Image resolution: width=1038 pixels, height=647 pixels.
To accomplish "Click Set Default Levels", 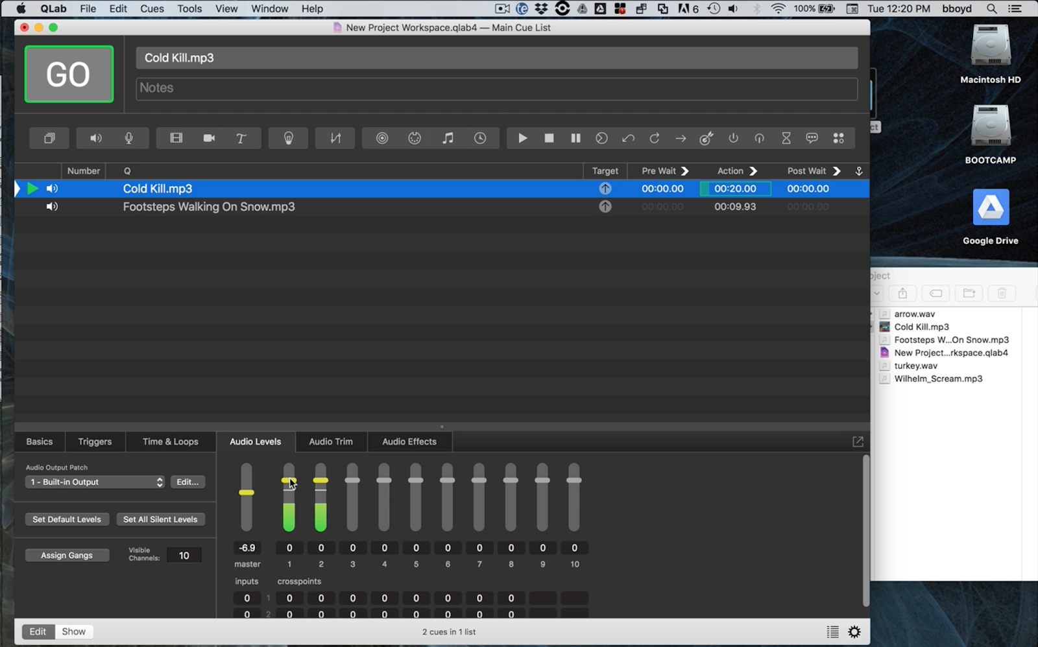I will point(66,519).
